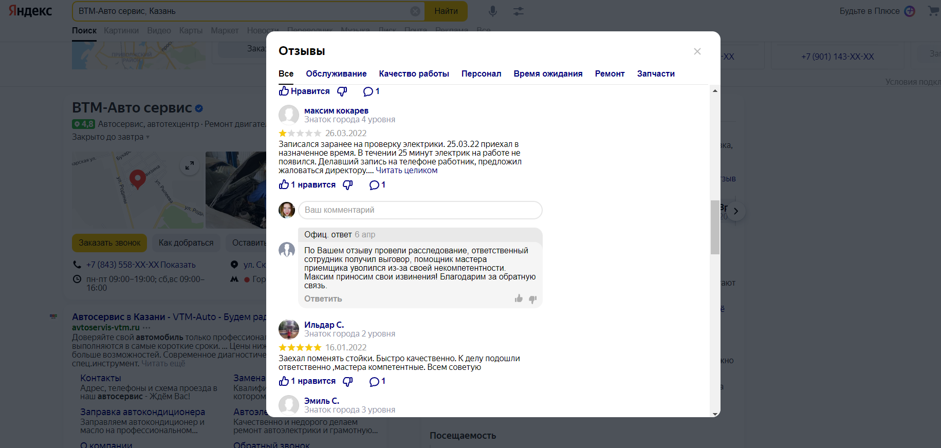
Task: Expand Закрыто до завтра opening hours dropdown
Action: pos(111,137)
